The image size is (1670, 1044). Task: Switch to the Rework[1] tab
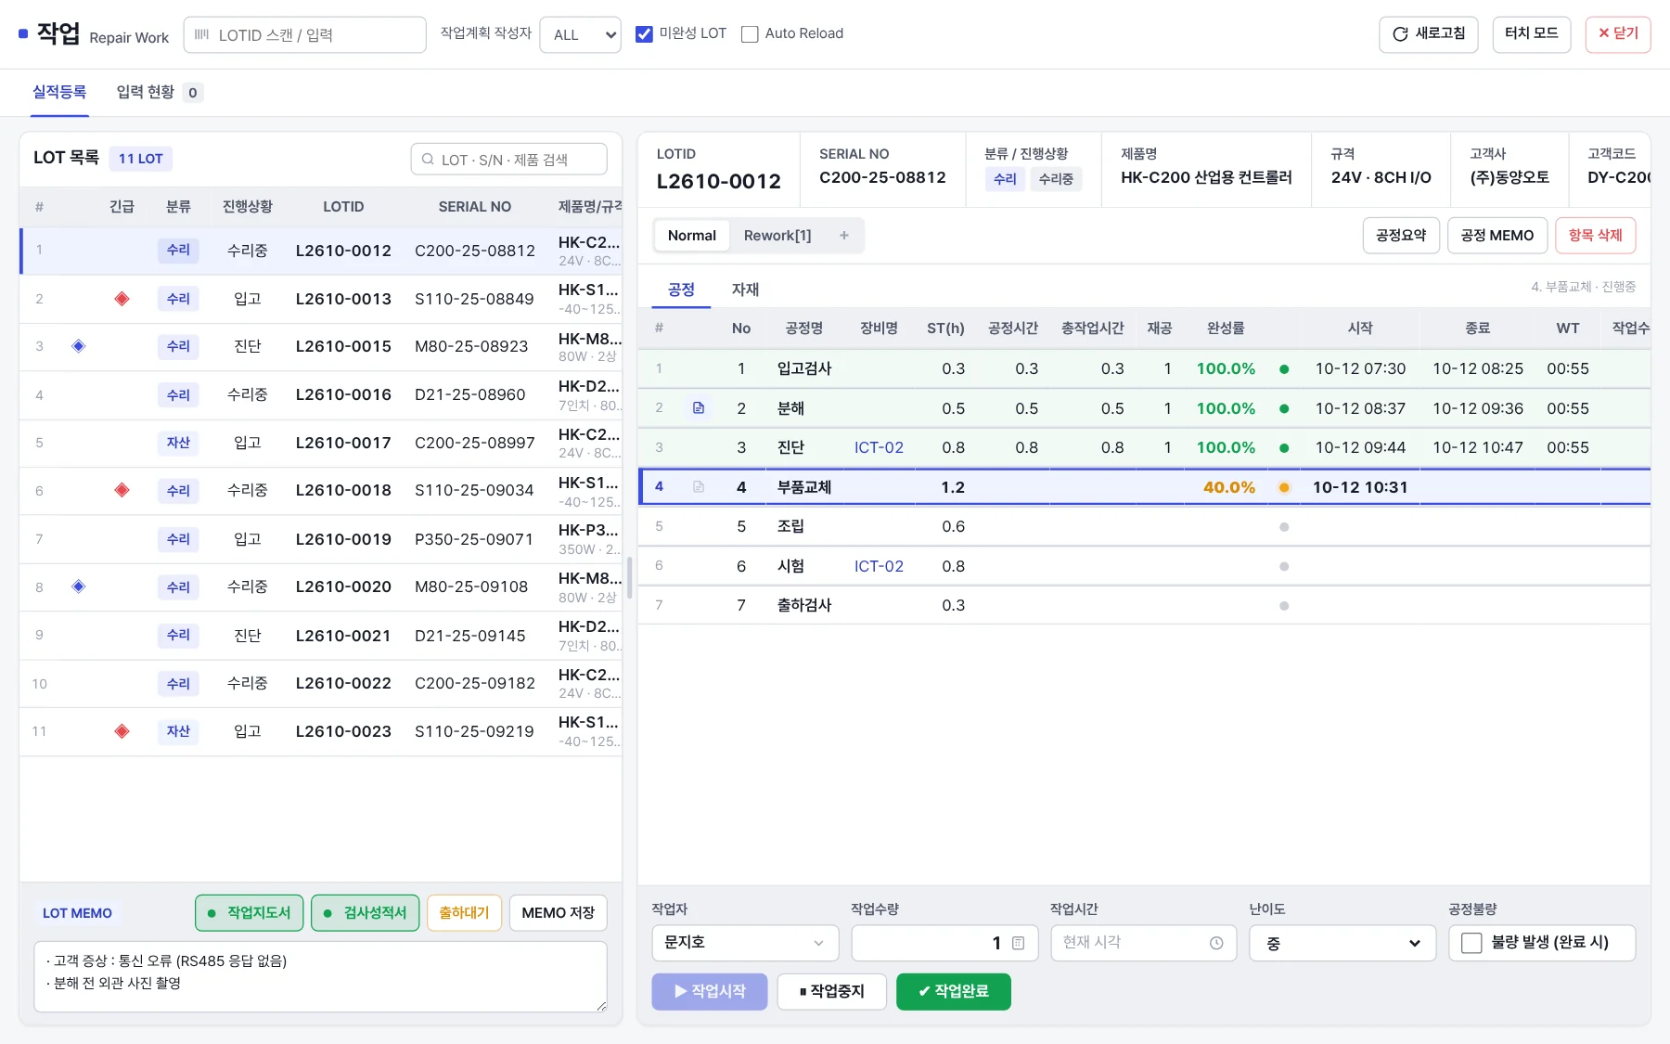click(777, 236)
